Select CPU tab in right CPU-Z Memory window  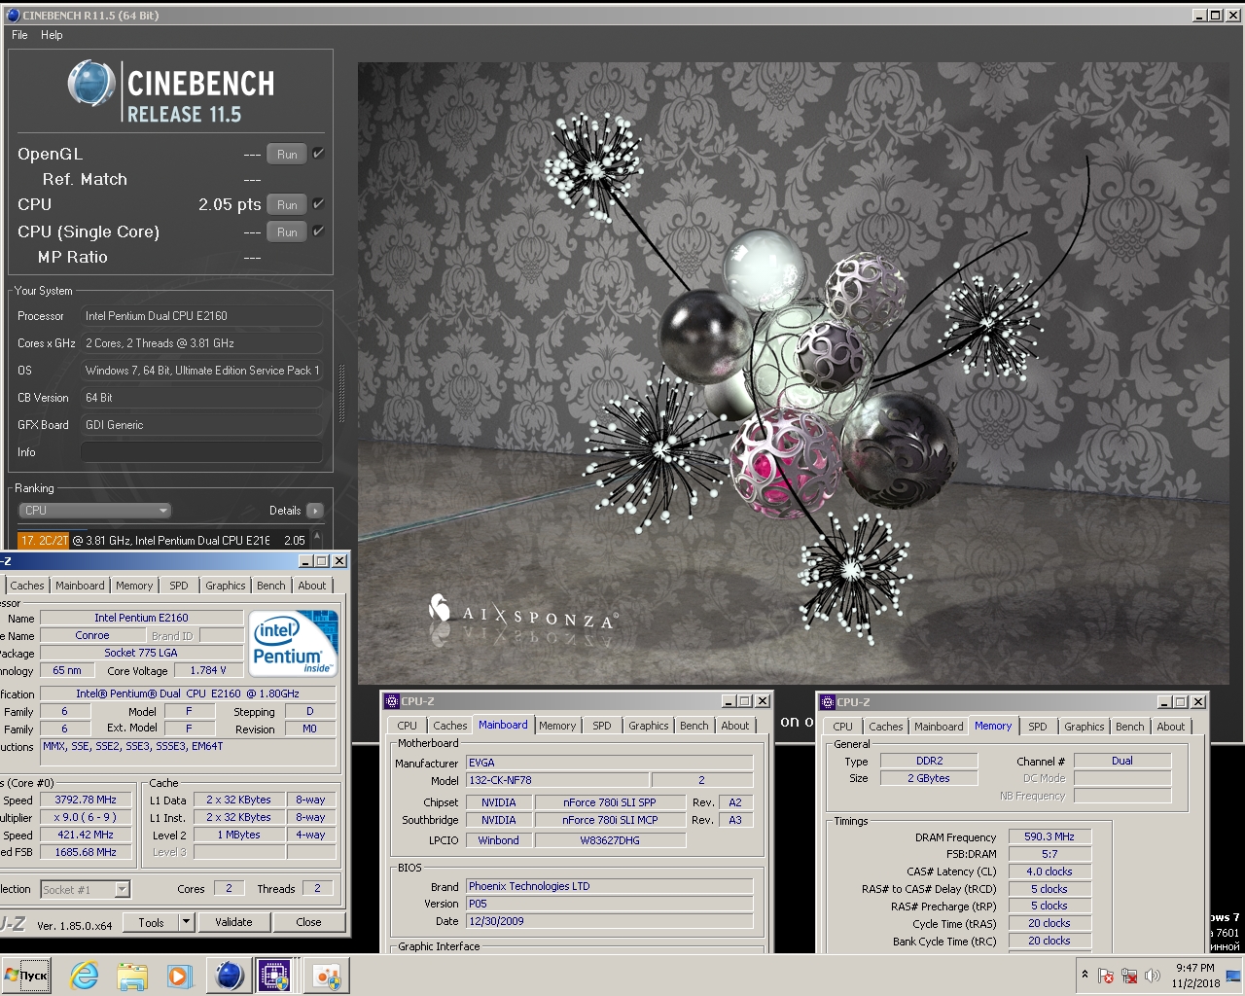(843, 727)
